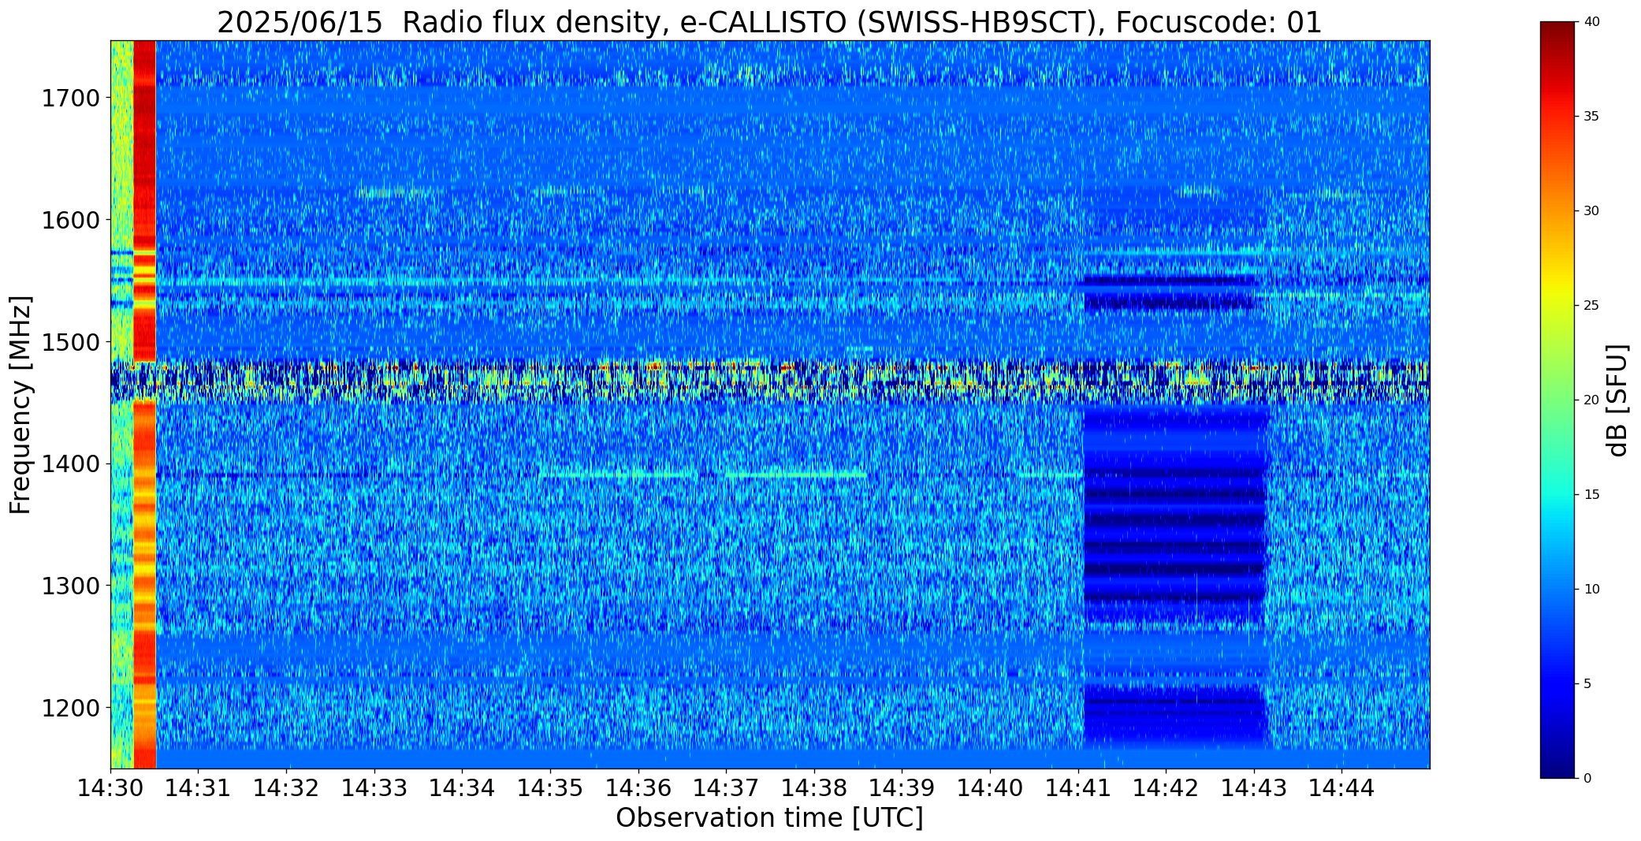Click the colorbar tick label 30
1641x841 pixels.
(1591, 211)
